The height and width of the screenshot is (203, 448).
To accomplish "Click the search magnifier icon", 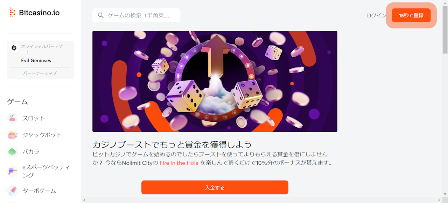I will click(x=101, y=15).
